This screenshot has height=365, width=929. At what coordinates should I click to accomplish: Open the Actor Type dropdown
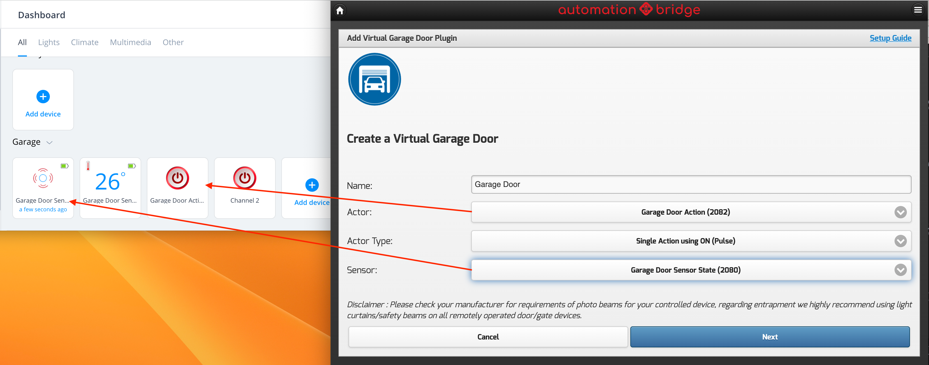tap(691, 241)
